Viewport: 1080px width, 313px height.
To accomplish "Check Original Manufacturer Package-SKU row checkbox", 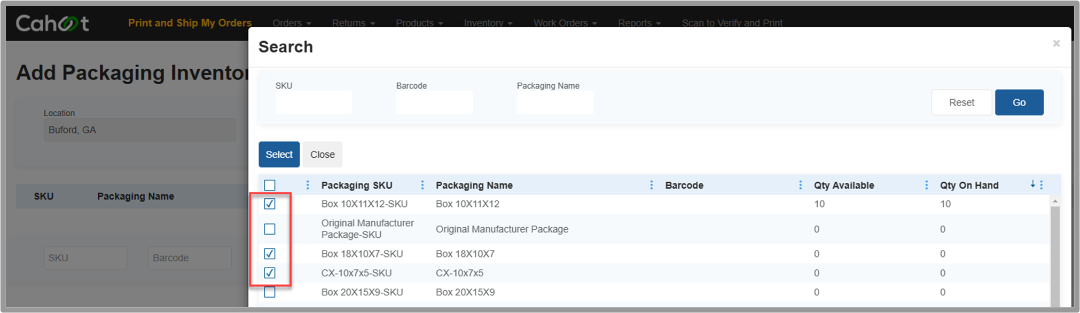I will coord(270,229).
